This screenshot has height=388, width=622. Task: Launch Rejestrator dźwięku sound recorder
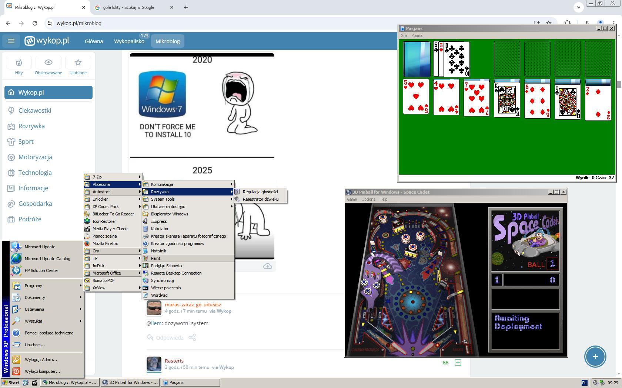[x=260, y=199]
